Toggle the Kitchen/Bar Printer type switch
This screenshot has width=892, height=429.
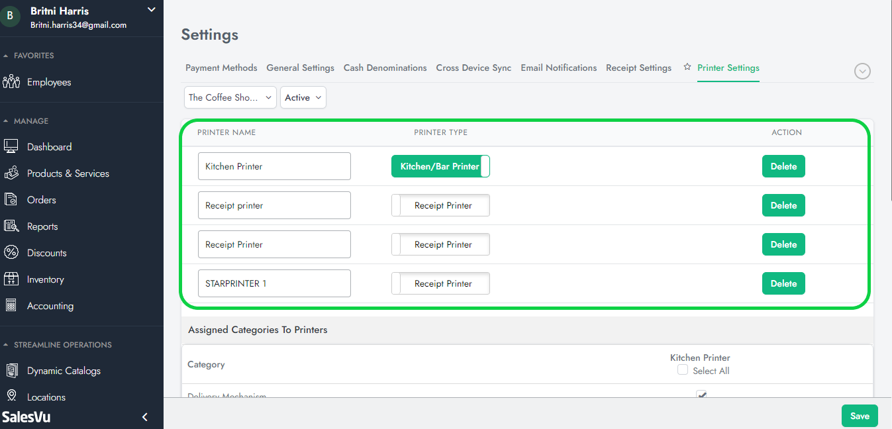point(440,166)
